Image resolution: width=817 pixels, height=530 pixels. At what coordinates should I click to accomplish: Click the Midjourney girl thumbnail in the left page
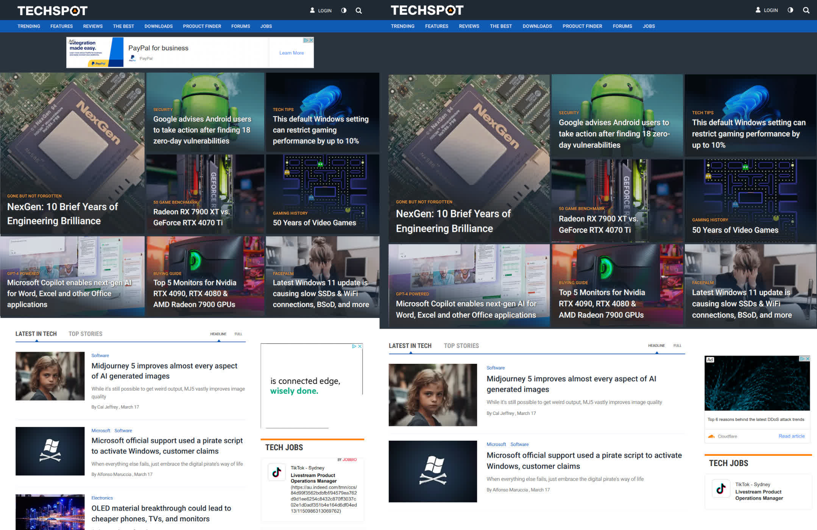pos(50,376)
